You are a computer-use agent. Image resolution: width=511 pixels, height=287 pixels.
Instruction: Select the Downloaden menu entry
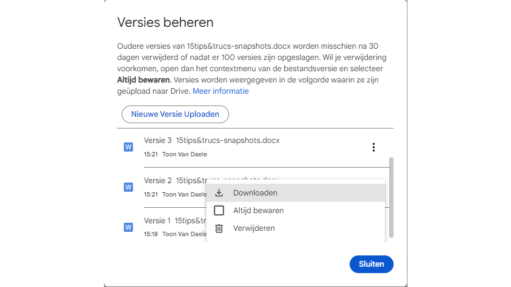[255, 193]
